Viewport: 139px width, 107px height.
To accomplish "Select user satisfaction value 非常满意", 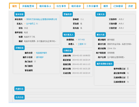I will (111, 53).
